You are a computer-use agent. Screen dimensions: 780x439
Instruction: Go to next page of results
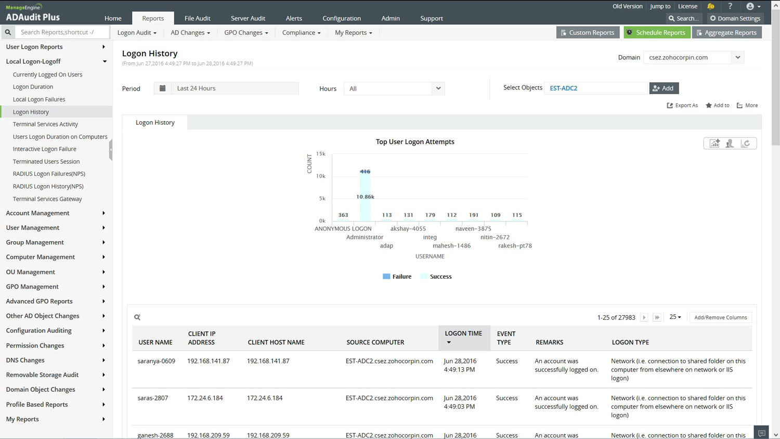pyautogui.click(x=644, y=317)
